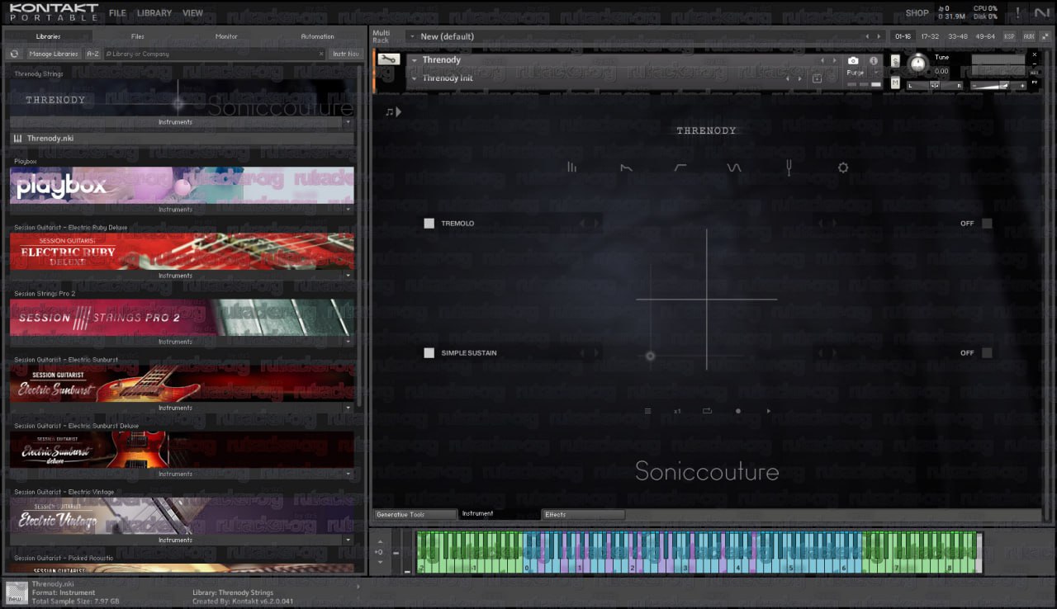This screenshot has height=609, width=1057.
Task: Open the LIBRARY menu
Action: [x=154, y=13]
